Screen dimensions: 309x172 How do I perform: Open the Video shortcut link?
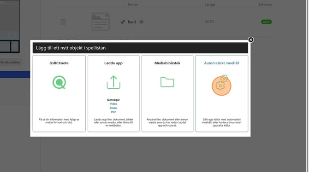(113, 104)
